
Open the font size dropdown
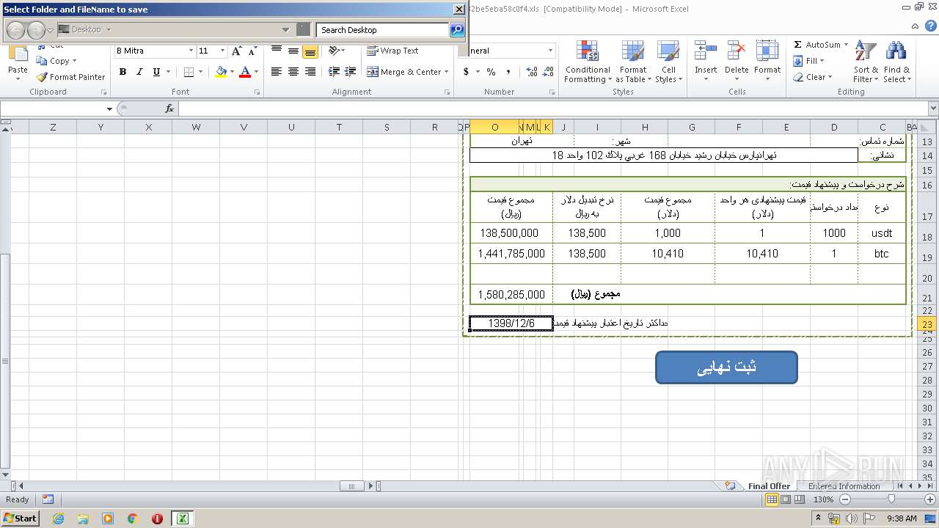(x=224, y=51)
